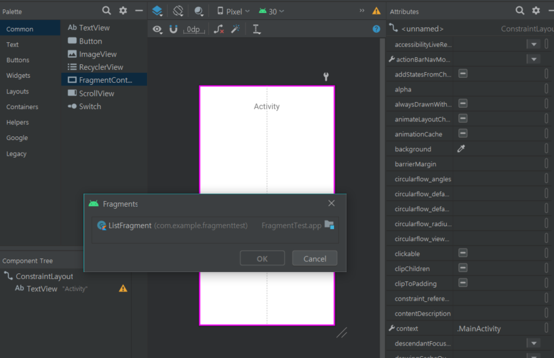This screenshot has height=358, width=554.
Task: Open descendantFocusability dropdown
Action: [534, 343]
